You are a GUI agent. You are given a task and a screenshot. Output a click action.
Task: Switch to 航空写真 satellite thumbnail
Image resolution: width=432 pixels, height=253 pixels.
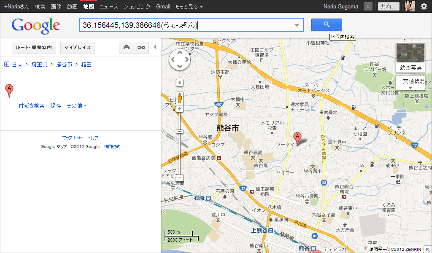[x=410, y=58]
